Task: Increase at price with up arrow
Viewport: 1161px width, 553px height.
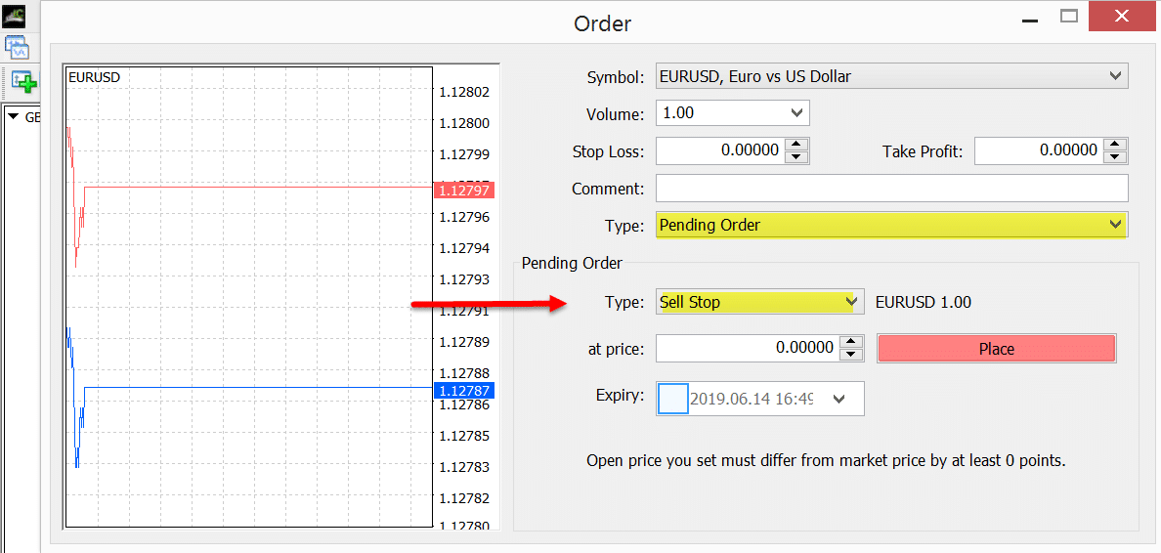Action: 852,341
